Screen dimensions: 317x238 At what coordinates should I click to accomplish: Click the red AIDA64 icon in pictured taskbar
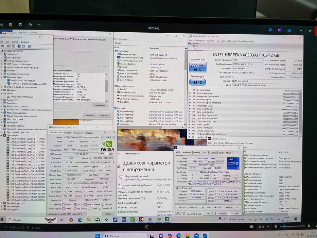click(x=141, y=219)
